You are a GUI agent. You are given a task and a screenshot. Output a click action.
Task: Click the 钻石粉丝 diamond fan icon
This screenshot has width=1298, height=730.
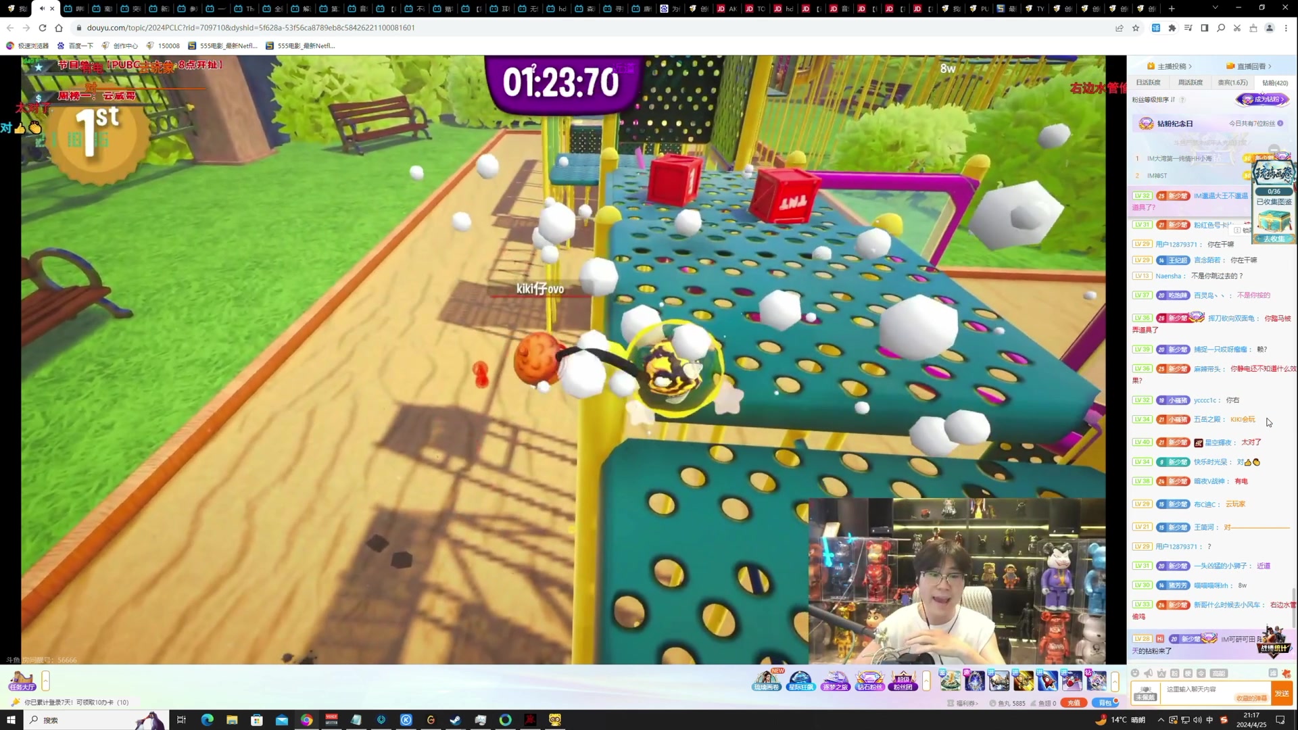coord(869,679)
